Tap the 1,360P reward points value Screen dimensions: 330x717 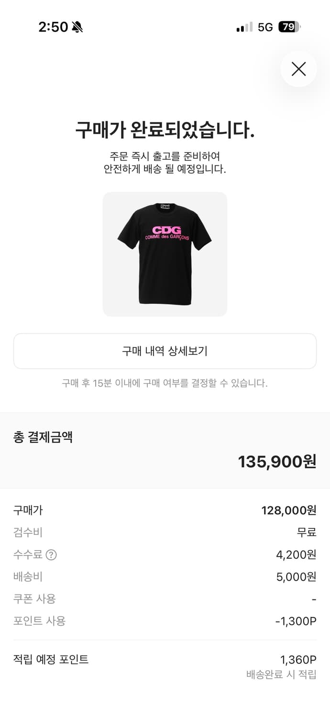point(298,660)
